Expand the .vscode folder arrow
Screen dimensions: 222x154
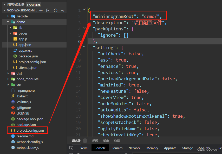8,16
